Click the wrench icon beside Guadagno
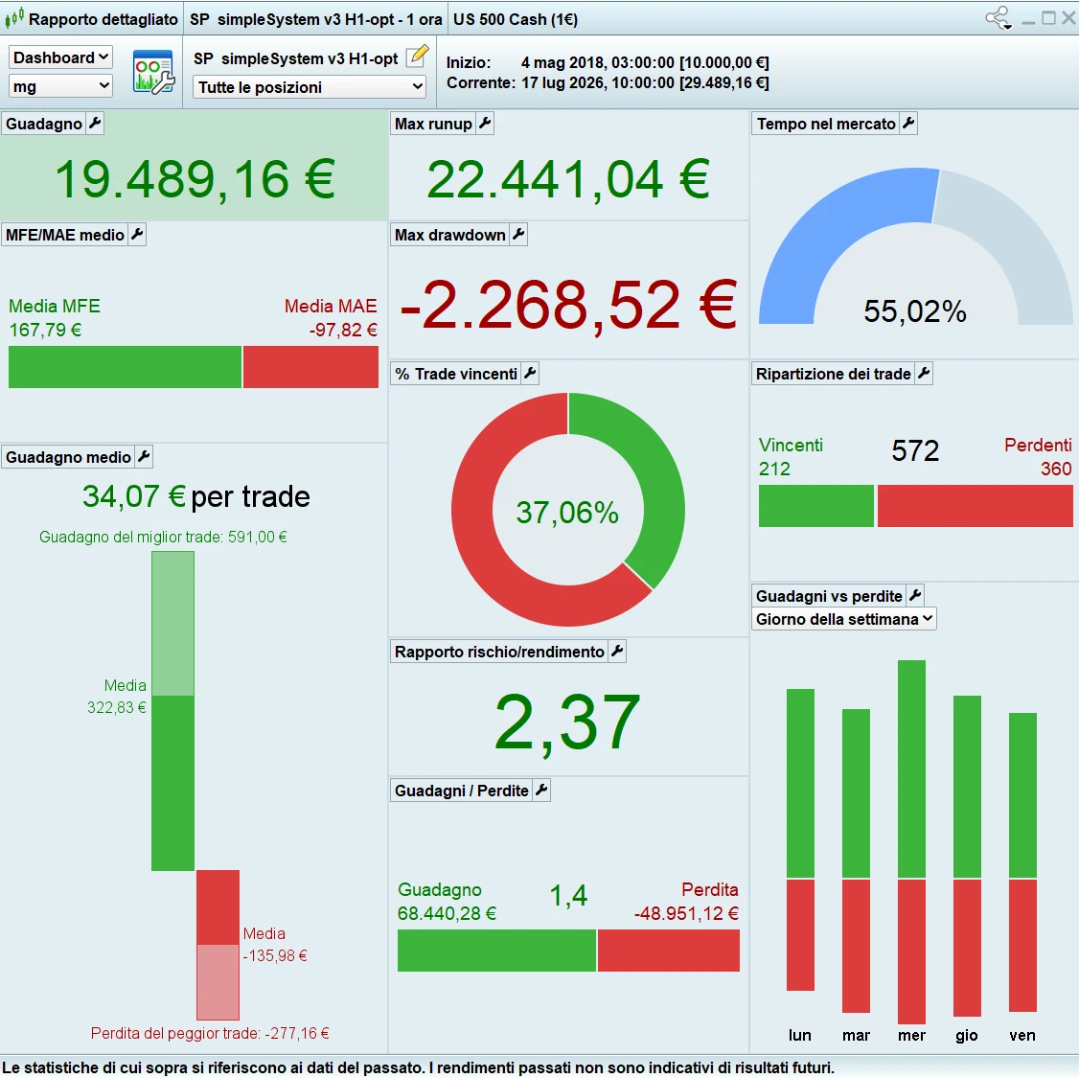1079x1078 pixels. coord(95,124)
